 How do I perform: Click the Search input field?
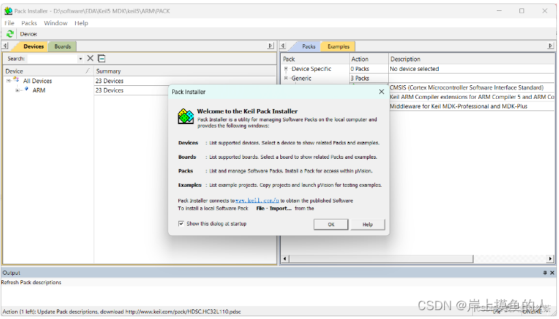(x=52, y=59)
